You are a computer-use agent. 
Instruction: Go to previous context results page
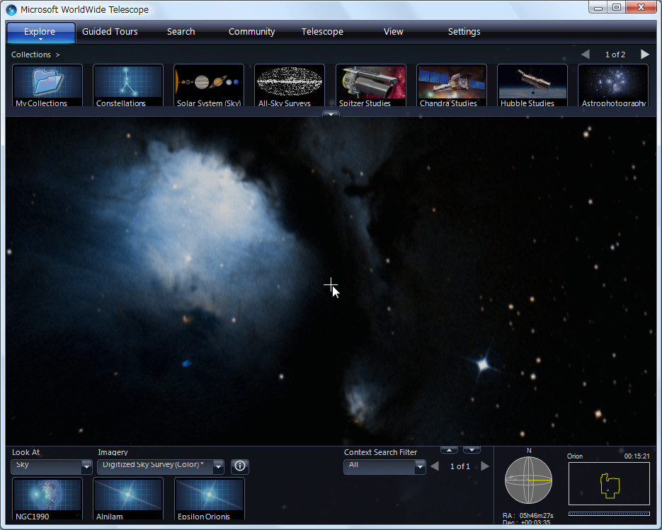[x=435, y=466]
